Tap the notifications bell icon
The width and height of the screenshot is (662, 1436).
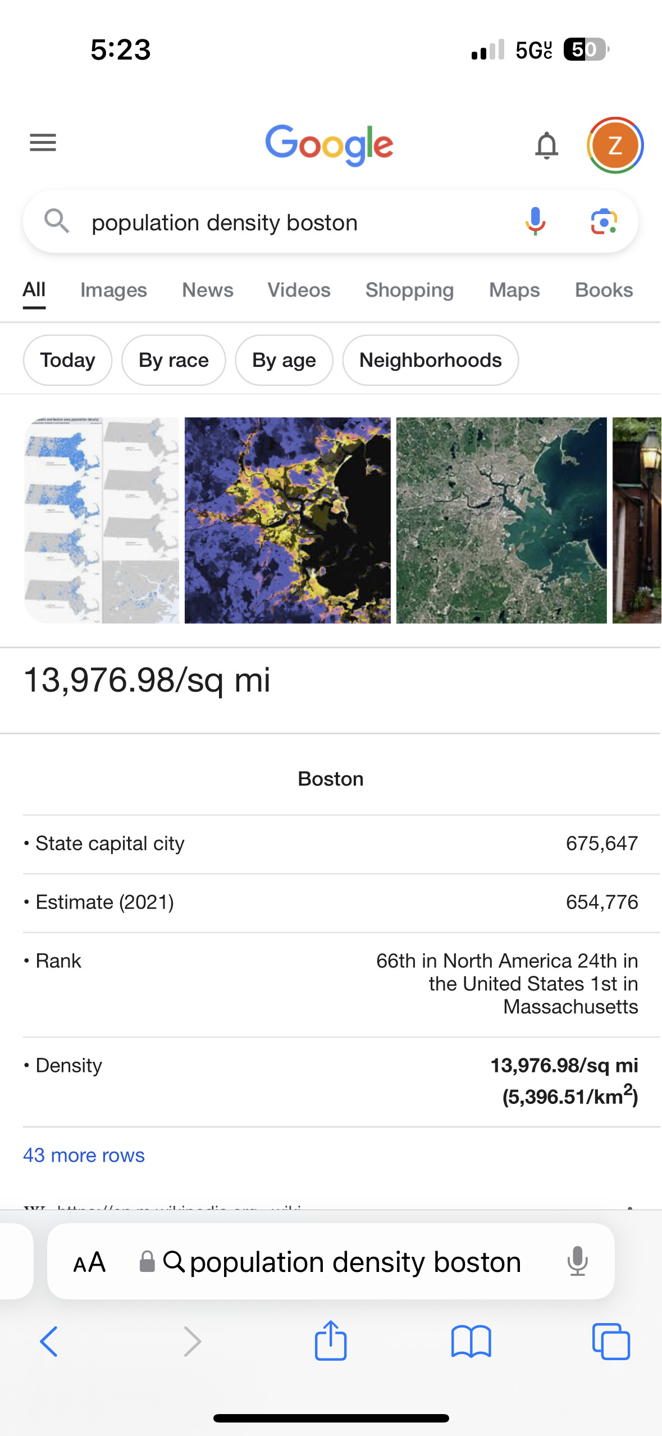(x=546, y=146)
